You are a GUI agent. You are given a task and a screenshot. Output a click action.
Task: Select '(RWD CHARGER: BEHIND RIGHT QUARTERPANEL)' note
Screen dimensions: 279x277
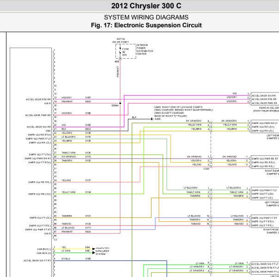click(183, 110)
